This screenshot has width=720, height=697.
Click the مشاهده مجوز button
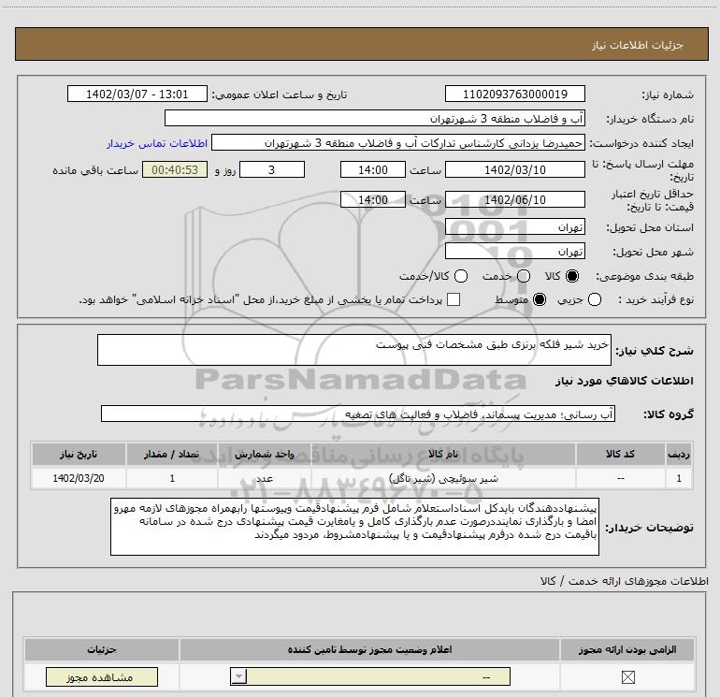click(x=102, y=676)
